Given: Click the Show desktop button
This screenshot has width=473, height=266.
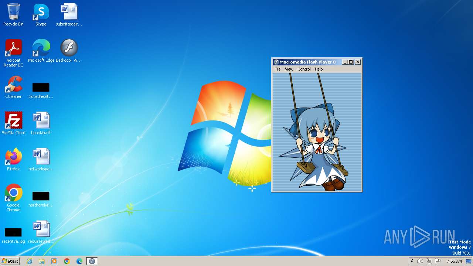Looking at the screenshot, I should [469, 261].
